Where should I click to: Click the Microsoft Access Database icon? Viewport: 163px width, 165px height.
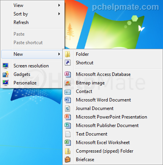pos(68,74)
